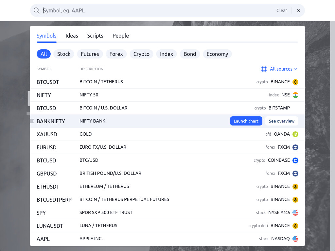Click FXCM logo on GBPUSD row
The width and height of the screenshot is (335, 251).
[295, 174]
